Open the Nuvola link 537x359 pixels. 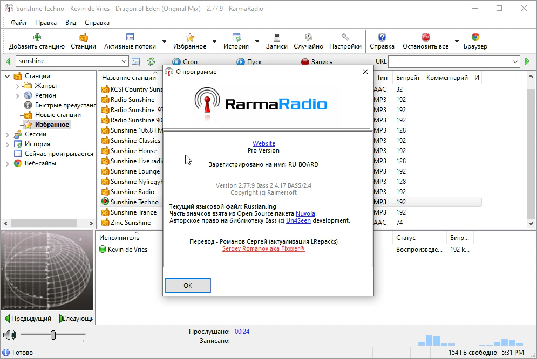(305, 213)
